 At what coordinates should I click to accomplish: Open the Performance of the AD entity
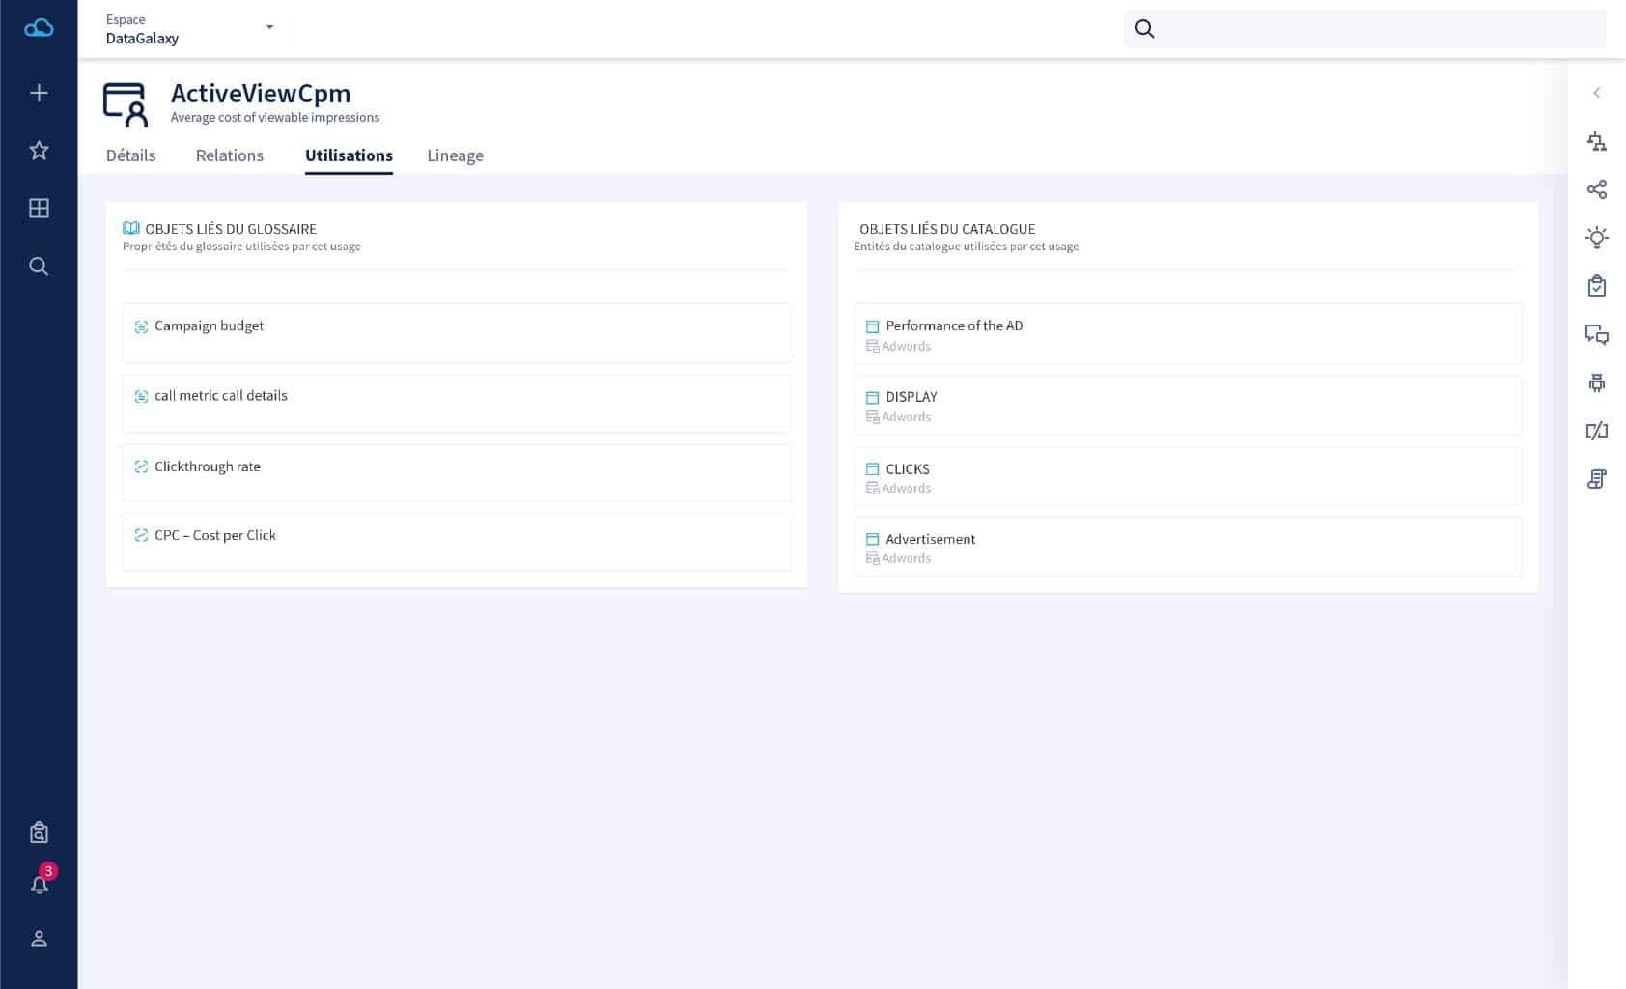(x=953, y=326)
